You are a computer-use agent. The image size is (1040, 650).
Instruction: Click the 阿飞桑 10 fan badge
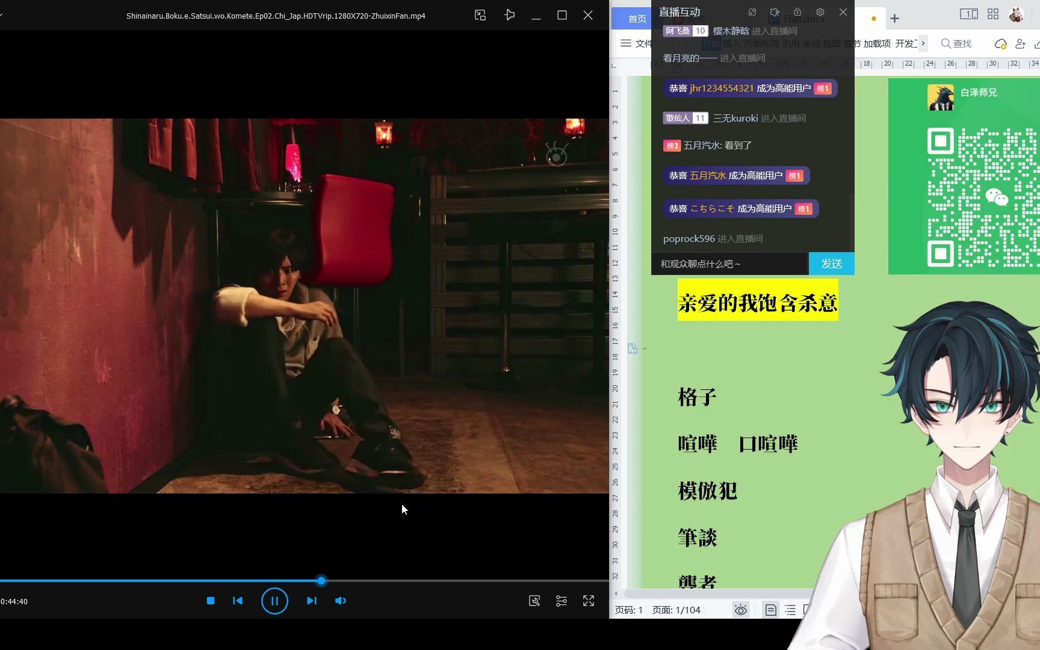tap(685, 31)
